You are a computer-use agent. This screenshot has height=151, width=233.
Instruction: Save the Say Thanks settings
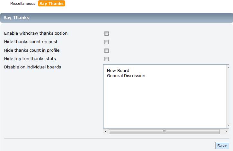coord(222,146)
